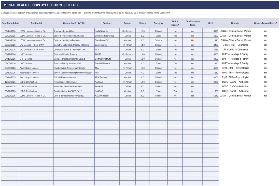Image resolution: width=280 pixels, height=186 pixels.
Task: Select the Trauma-Informed Care title cell
Action: [74, 31]
